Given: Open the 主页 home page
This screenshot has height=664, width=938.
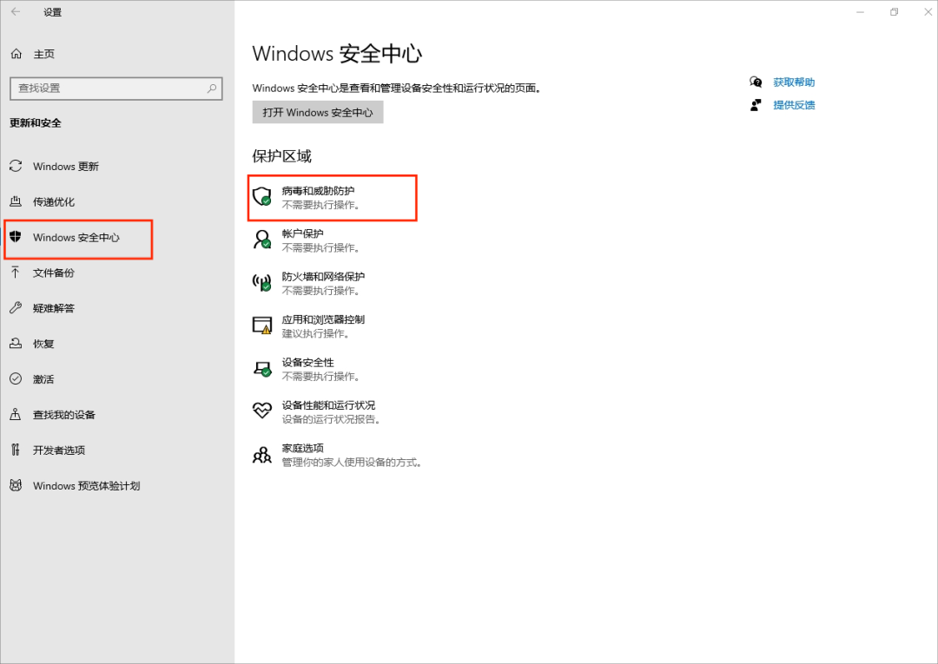Looking at the screenshot, I should coord(43,54).
